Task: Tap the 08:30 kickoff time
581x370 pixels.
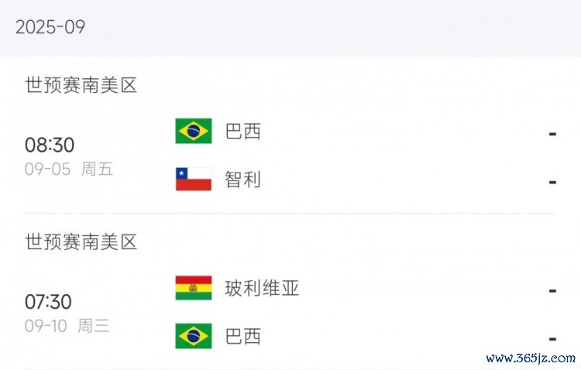Action: point(50,145)
